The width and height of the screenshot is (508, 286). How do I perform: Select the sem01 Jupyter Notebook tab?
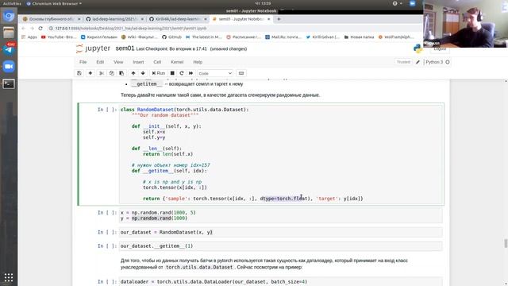[241, 19]
